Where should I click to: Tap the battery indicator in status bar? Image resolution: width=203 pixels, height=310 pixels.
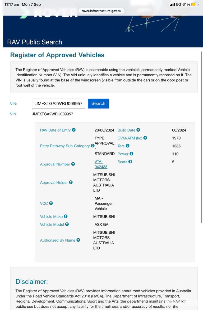click(195, 4)
